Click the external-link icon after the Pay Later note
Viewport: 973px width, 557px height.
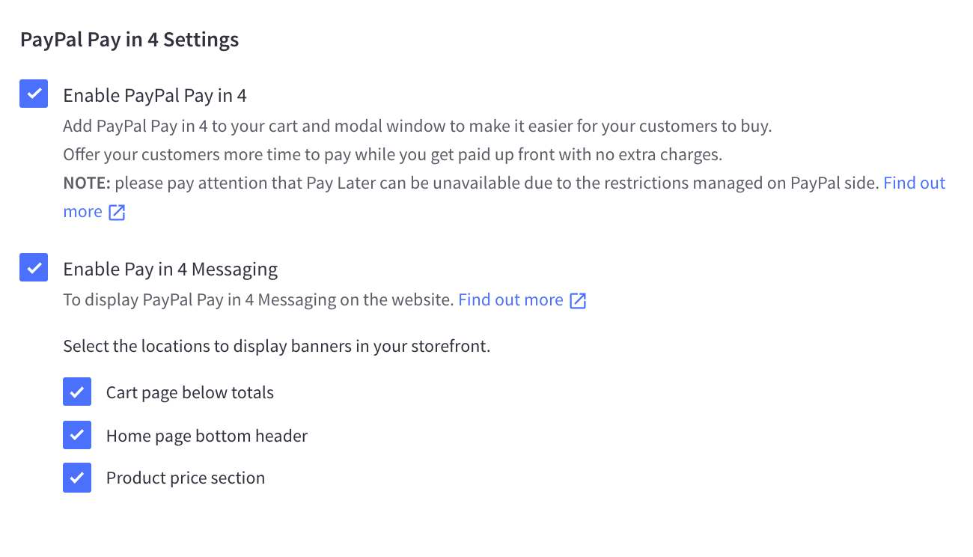117,213
